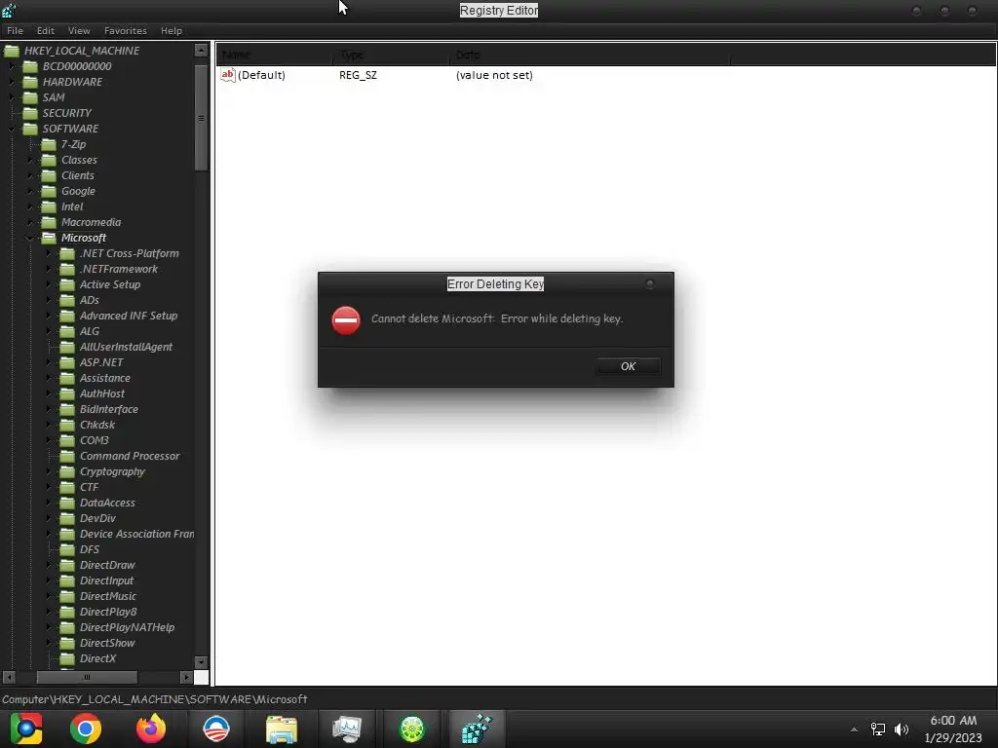Image resolution: width=998 pixels, height=748 pixels.
Task: Select the HKEY_LOCAL_MACHINE root key
Action: click(82, 51)
